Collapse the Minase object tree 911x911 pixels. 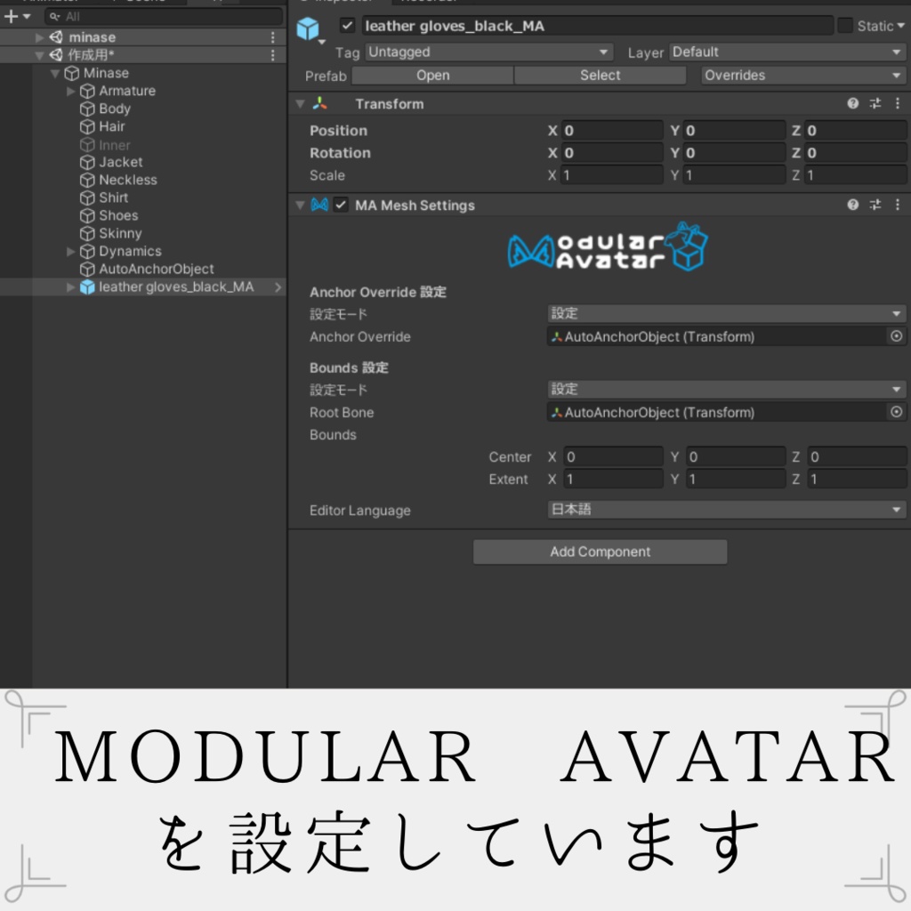pos(55,73)
